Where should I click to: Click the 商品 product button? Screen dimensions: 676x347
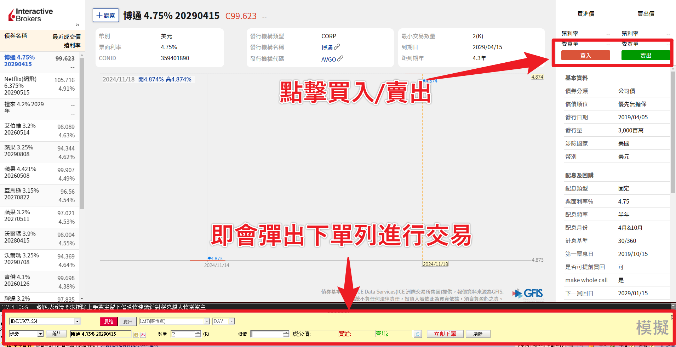tap(56, 334)
